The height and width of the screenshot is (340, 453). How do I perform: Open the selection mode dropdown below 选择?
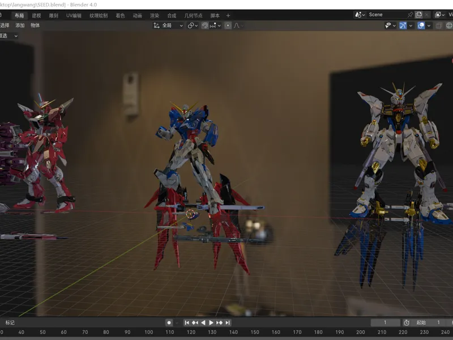9,36
